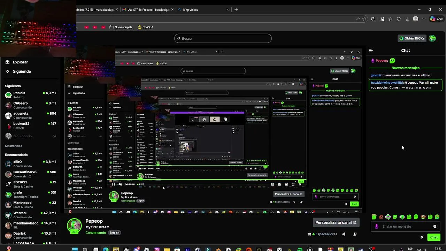Insert the last green emote in the chat row

coord(437,217)
